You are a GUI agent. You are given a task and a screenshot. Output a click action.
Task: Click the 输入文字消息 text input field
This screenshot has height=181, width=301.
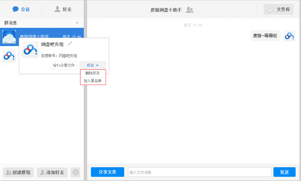[x=200, y=172]
